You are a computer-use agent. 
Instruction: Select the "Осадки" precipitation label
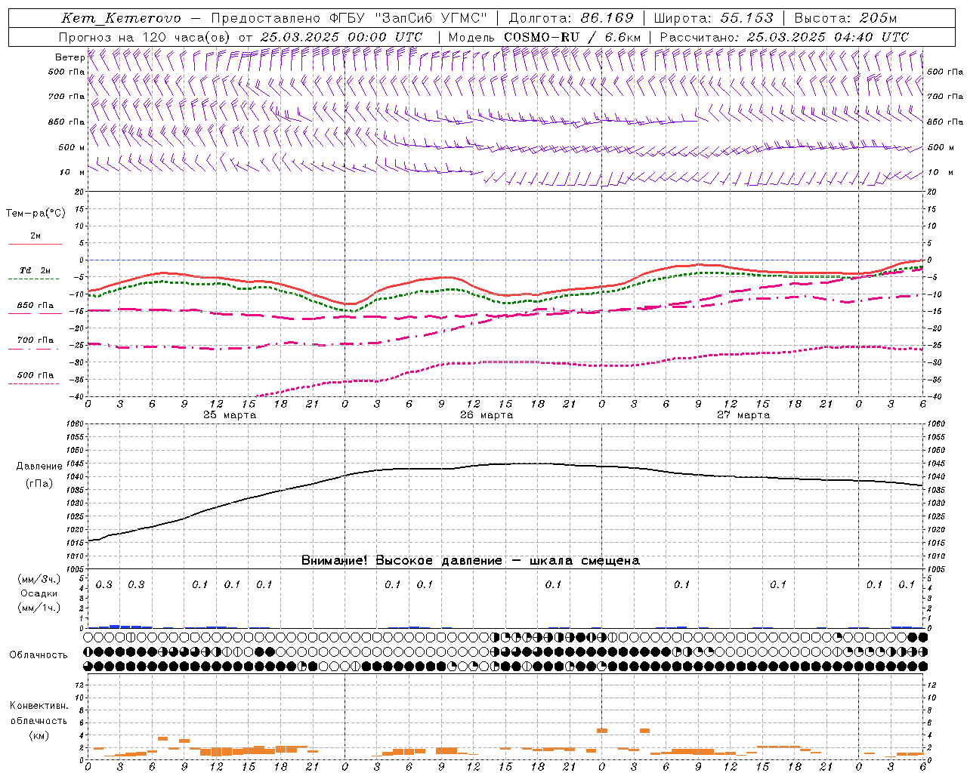[x=39, y=593]
